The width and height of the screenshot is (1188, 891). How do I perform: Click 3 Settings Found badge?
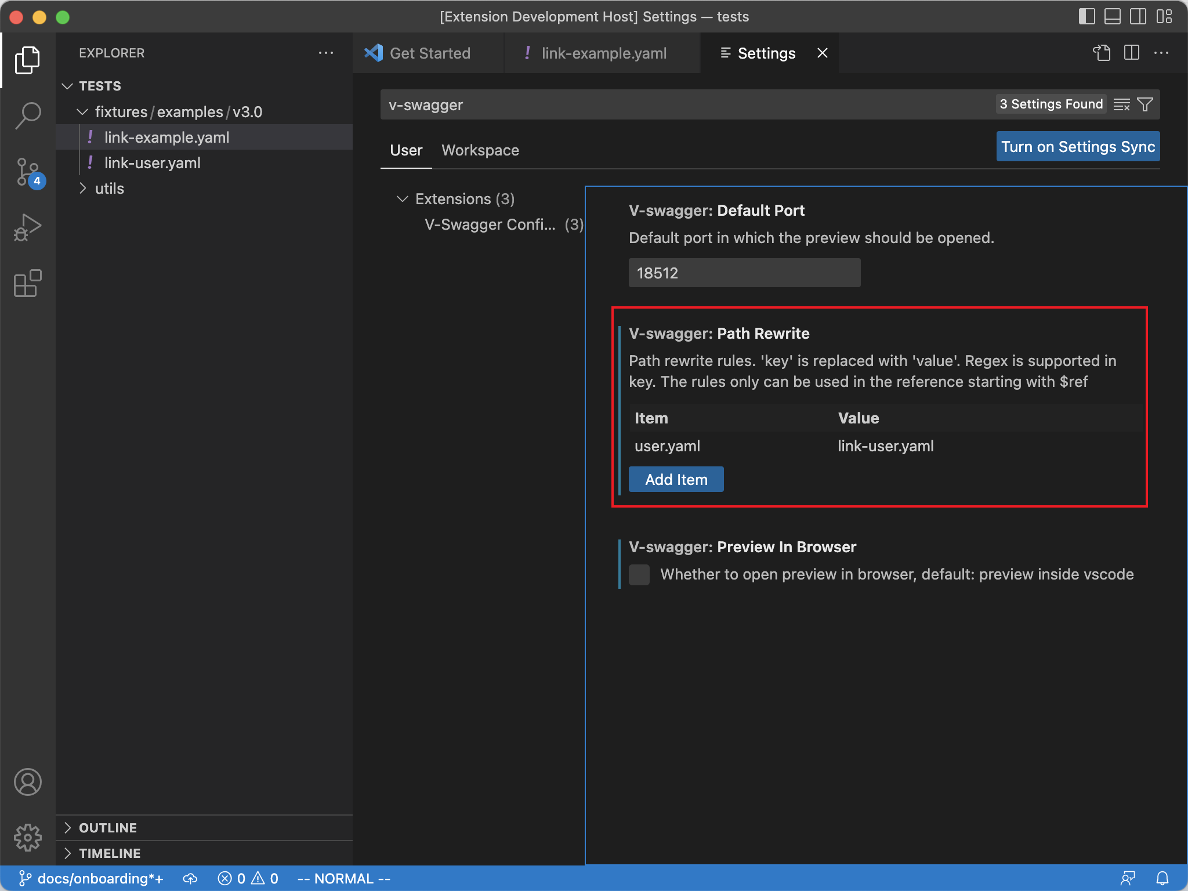coord(1051,104)
